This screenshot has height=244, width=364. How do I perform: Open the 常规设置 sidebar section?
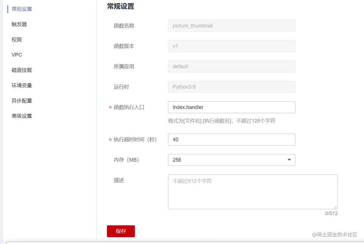point(22,9)
